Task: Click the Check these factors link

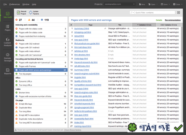Action: [x=73, y=130]
